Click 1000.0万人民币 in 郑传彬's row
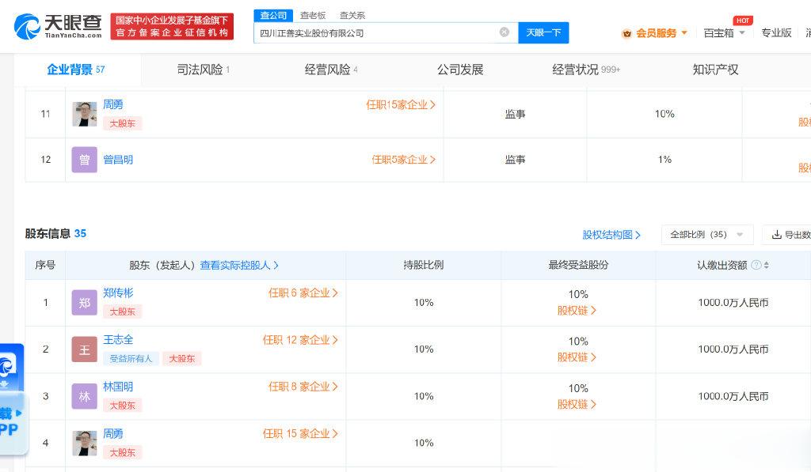The width and height of the screenshot is (811, 472). pos(733,303)
